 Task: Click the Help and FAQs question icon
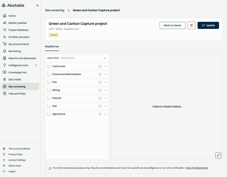(x=5, y=94)
